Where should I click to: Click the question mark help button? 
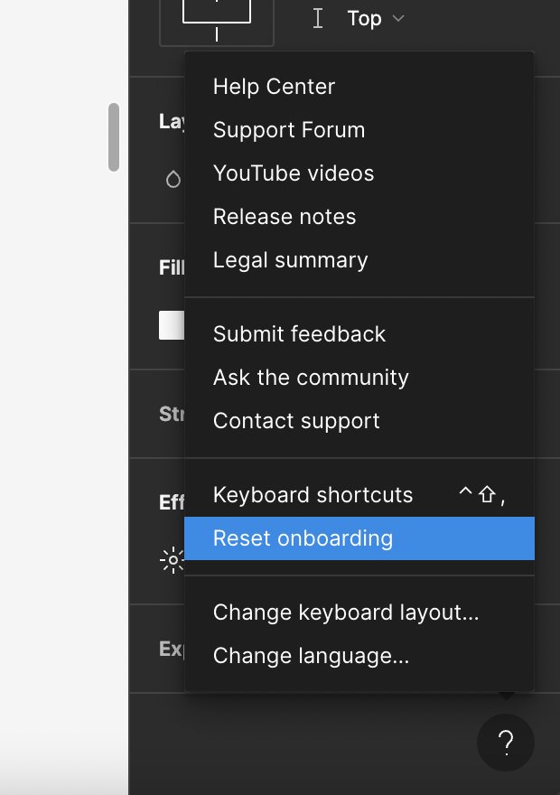tap(505, 743)
